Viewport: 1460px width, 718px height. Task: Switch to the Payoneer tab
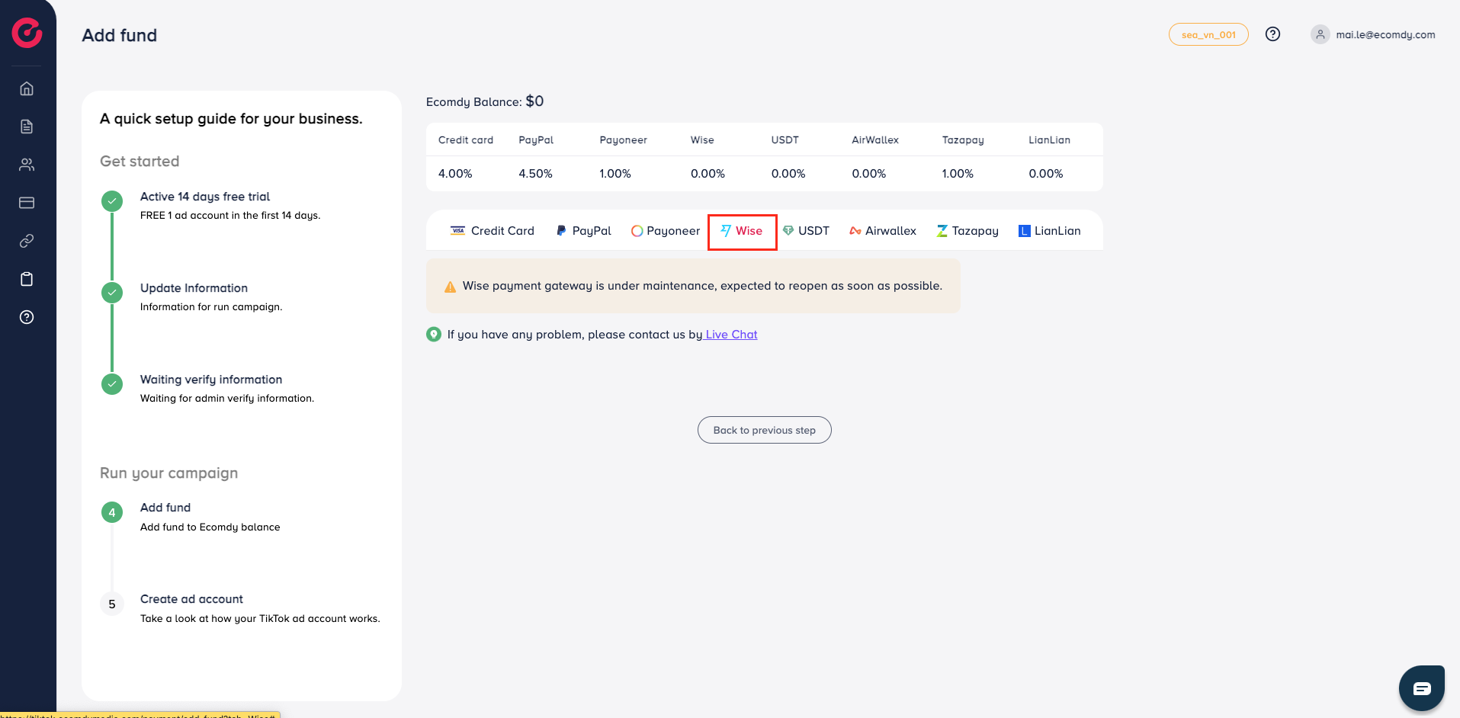point(665,231)
